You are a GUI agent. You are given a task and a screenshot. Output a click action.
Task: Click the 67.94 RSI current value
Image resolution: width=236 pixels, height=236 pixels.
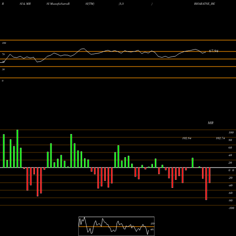[213, 51]
